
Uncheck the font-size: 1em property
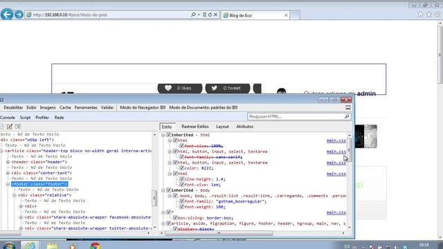[181, 185]
